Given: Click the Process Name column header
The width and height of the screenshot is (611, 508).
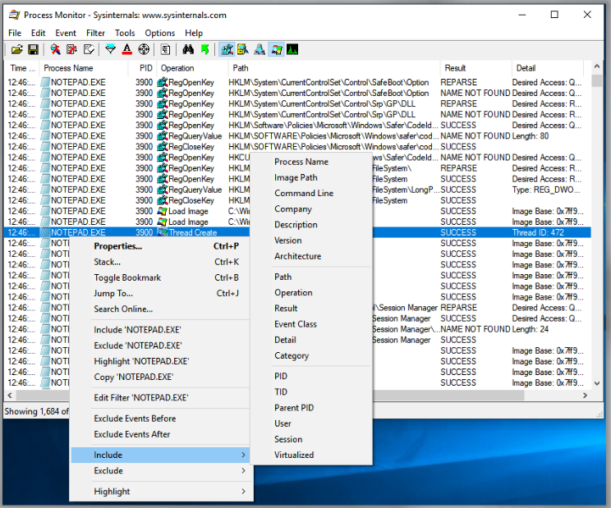Looking at the screenshot, I should 84,68.
